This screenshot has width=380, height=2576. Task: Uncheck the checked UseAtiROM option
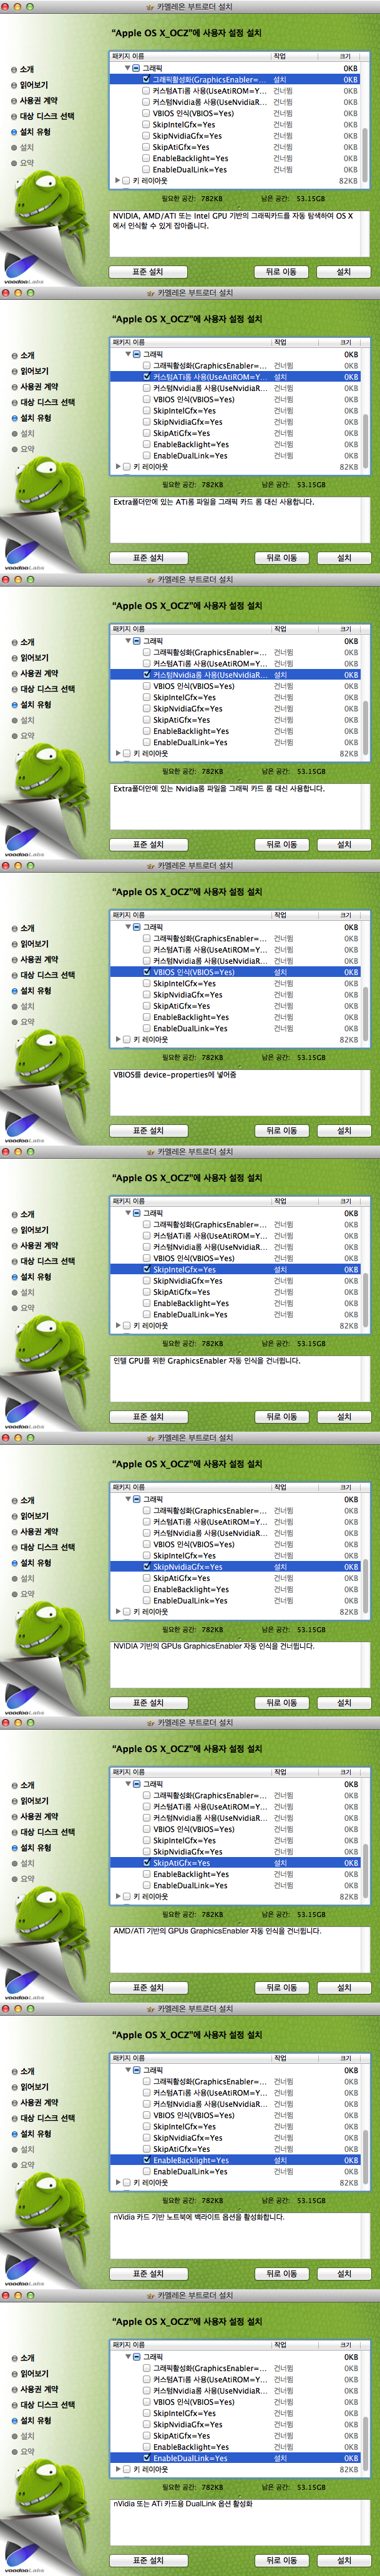pyautogui.click(x=146, y=377)
